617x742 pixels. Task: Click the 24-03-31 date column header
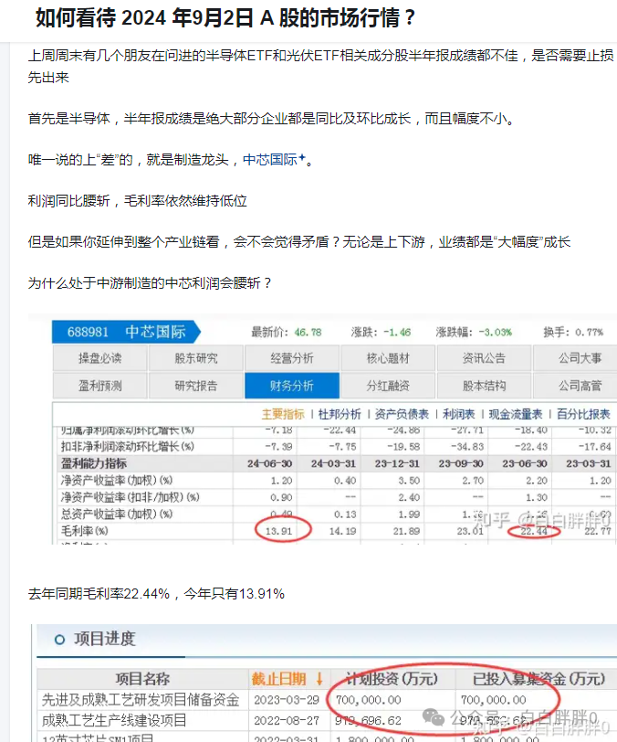coord(333,463)
